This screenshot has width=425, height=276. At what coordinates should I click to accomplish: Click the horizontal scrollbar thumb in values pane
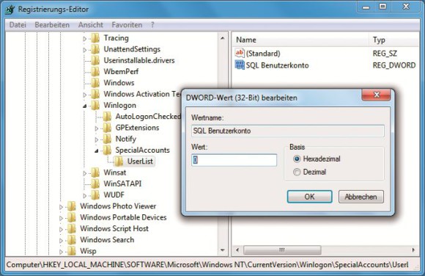pyautogui.click(x=282, y=250)
